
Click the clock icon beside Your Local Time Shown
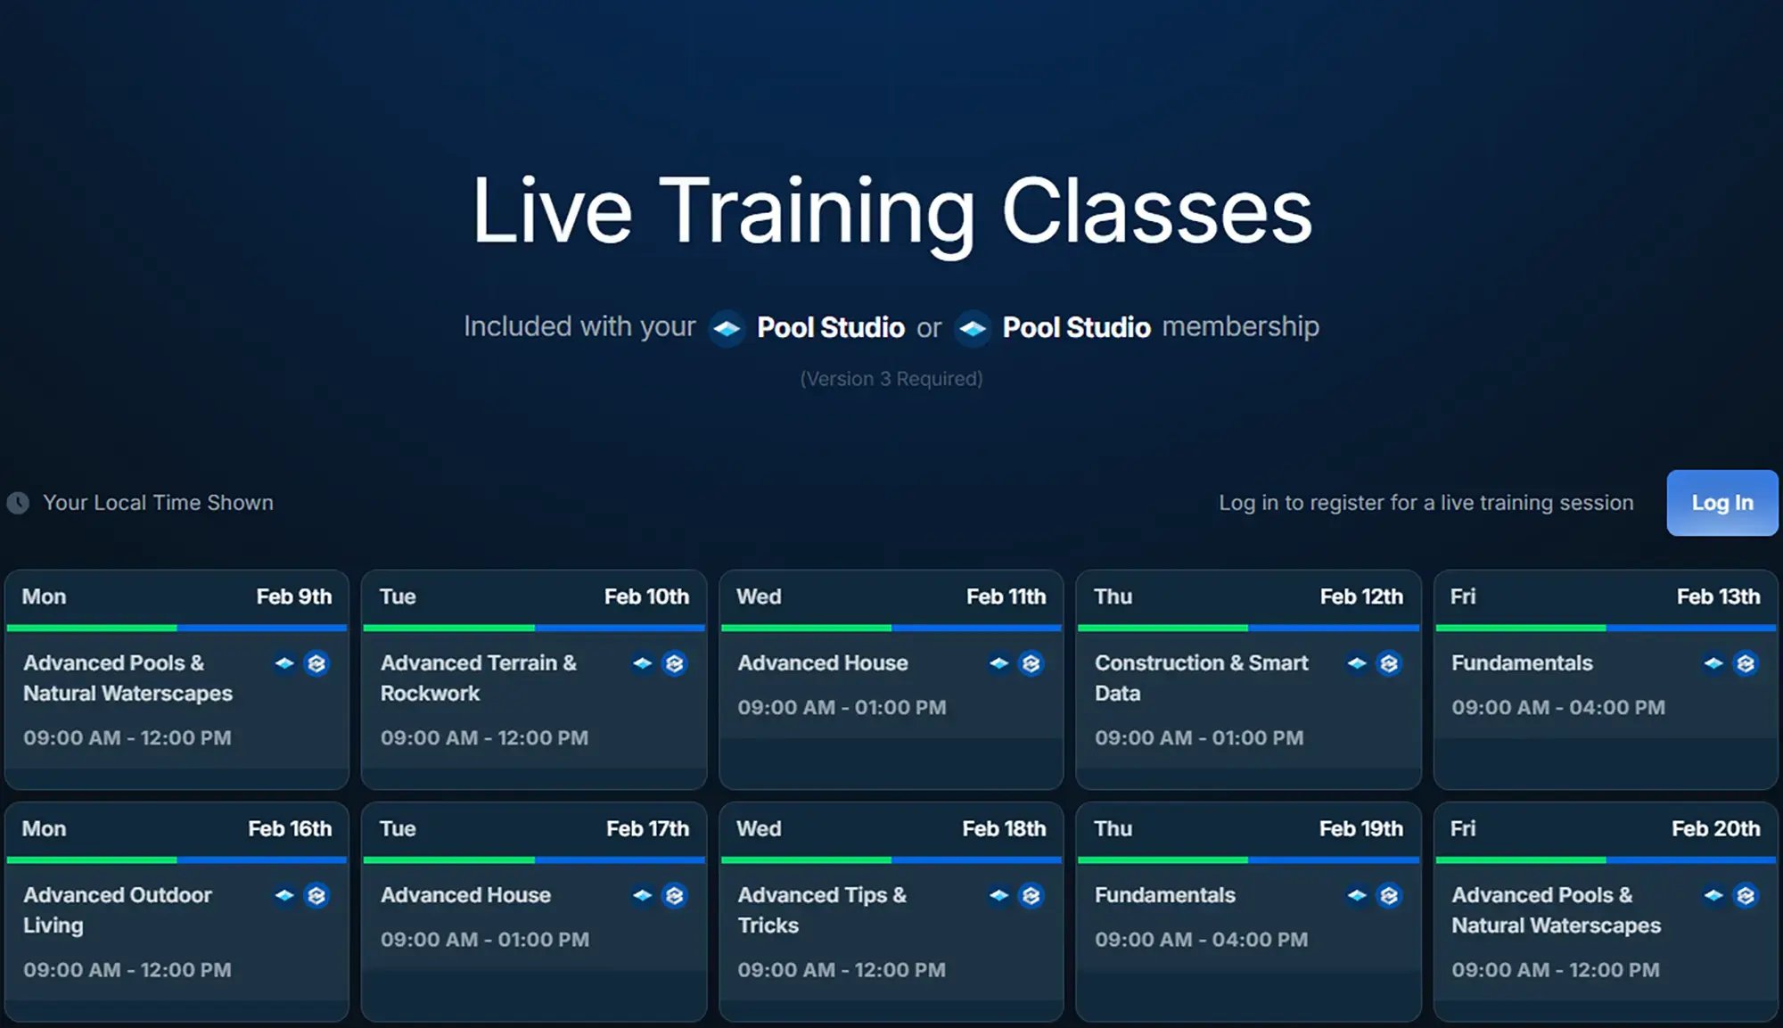tap(18, 503)
